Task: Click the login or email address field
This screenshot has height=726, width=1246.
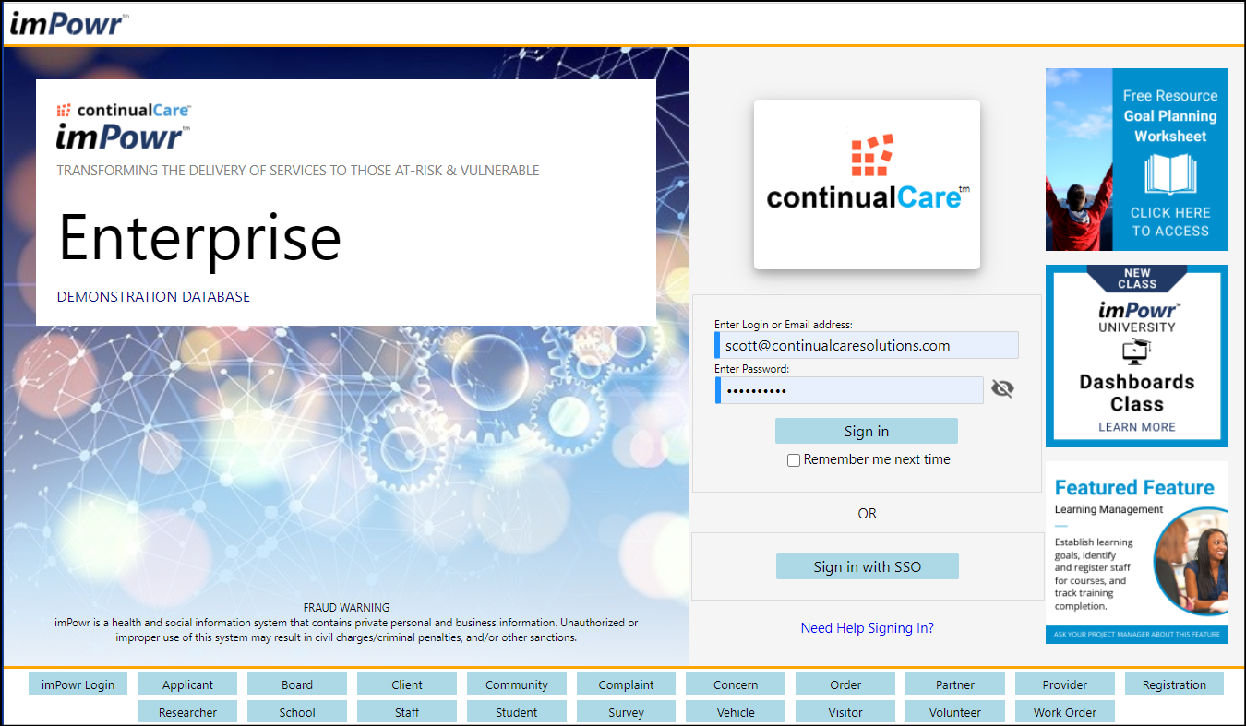Action: coord(867,345)
